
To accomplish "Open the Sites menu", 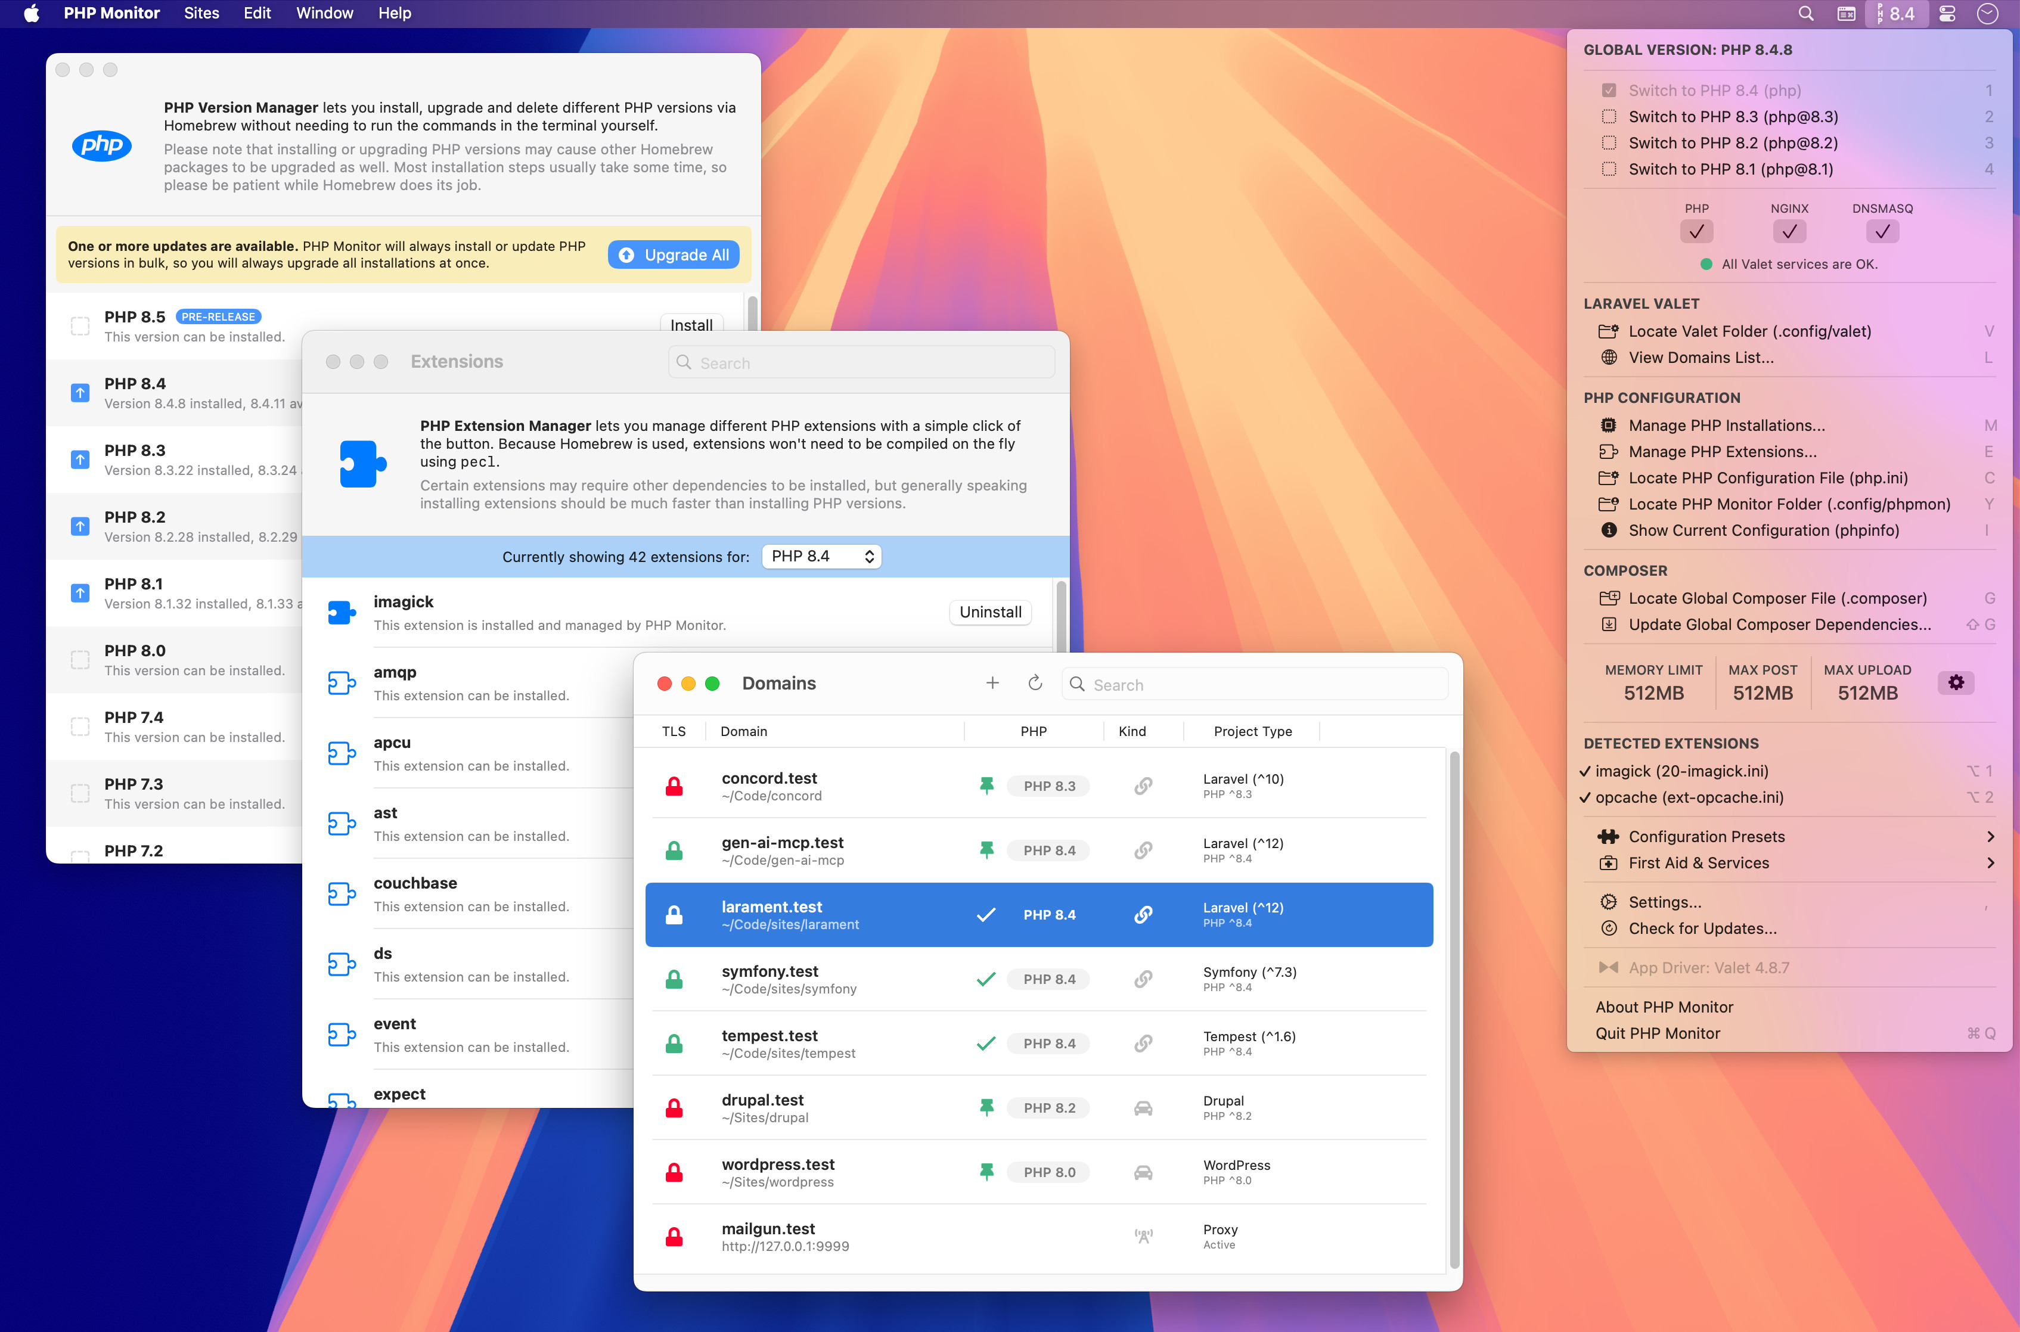I will (x=201, y=13).
